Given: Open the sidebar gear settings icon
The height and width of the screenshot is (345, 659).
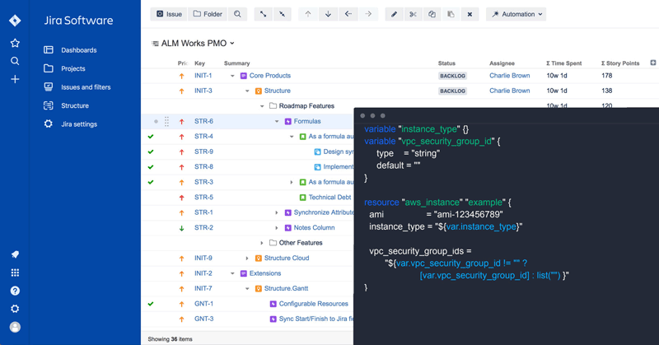Looking at the screenshot, I should tap(15, 309).
